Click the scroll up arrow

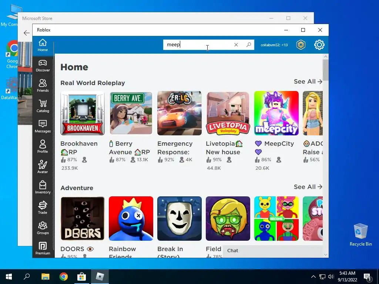click(326, 57)
